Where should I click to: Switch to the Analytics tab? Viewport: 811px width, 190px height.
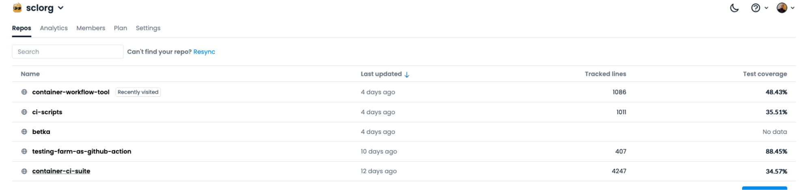(54, 28)
